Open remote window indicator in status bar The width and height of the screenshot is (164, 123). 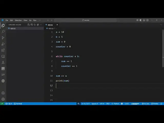[2, 104]
